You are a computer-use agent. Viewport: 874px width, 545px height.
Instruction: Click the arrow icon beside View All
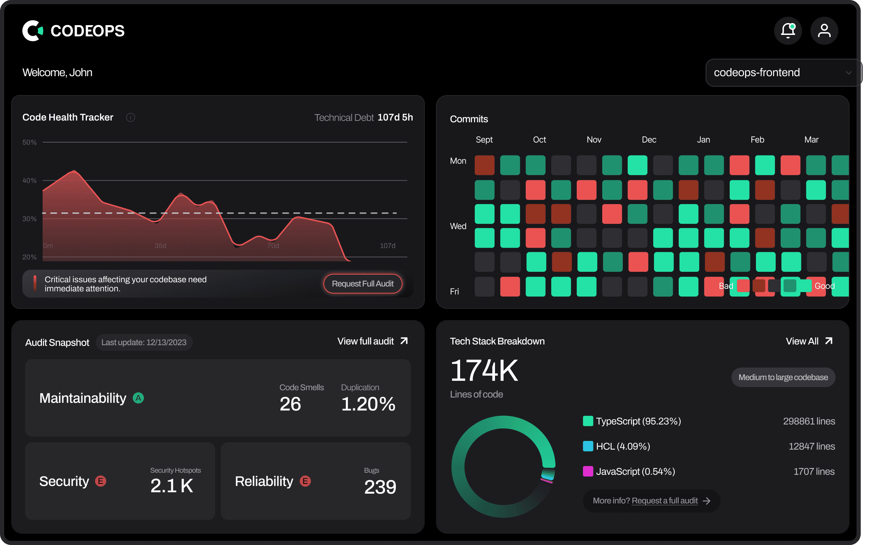pos(829,341)
